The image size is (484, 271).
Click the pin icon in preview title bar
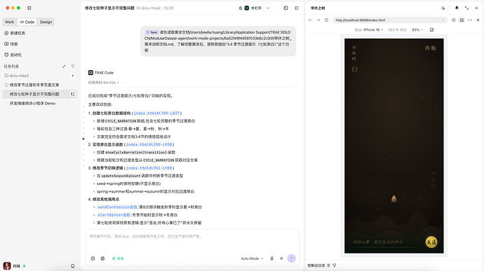(x=457, y=8)
